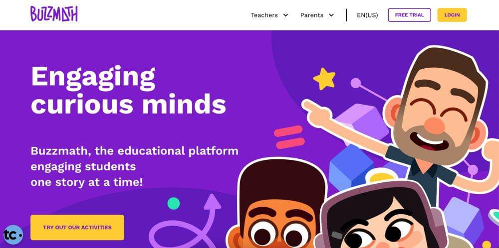The width and height of the screenshot is (499, 248).
Task: Click TRY OUT OUR ACTIVITIES button
Action: tap(77, 228)
